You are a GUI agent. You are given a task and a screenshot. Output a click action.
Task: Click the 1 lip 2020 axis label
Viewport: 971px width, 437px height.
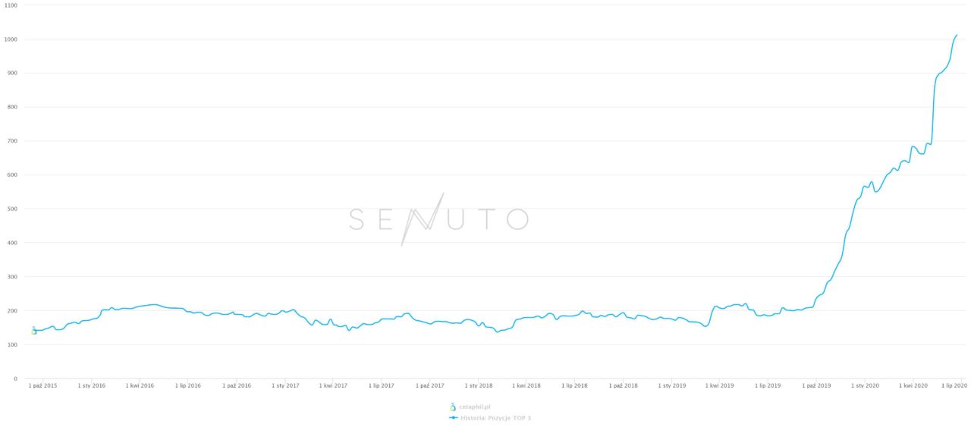coord(954,385)
